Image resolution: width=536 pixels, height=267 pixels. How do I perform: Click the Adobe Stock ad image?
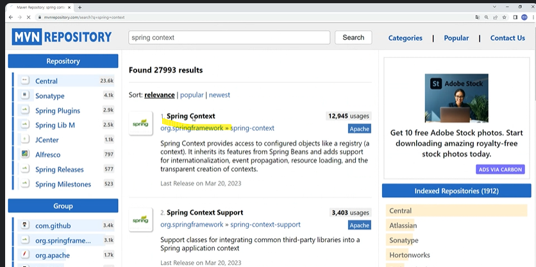[x=456, y=98]
